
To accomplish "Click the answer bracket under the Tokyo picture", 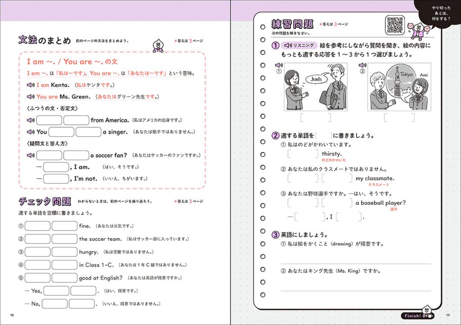I will click(399, 117).
